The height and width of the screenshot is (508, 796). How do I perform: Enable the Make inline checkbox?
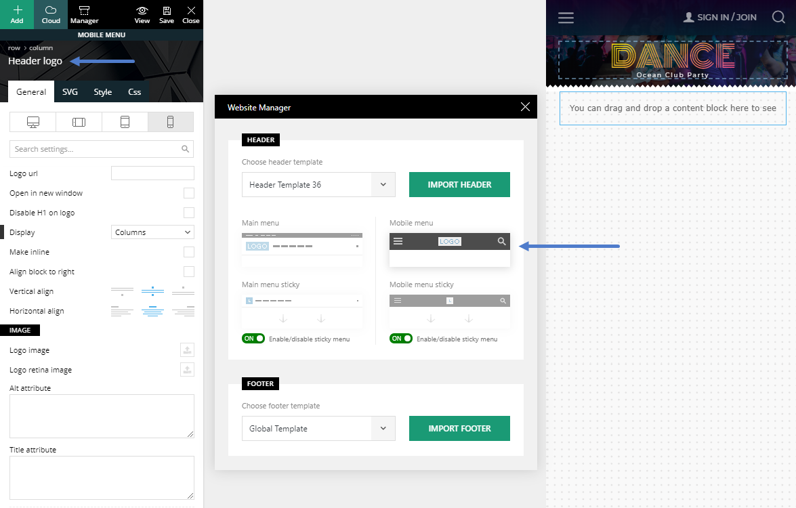(189, 252)
